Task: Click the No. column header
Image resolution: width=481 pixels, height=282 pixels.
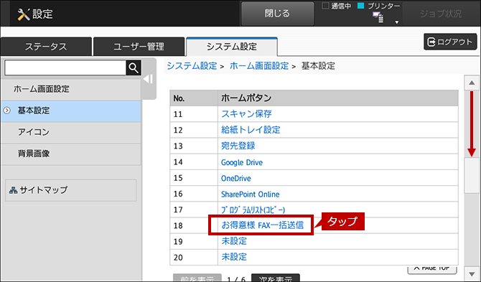Action: [194, 98]
